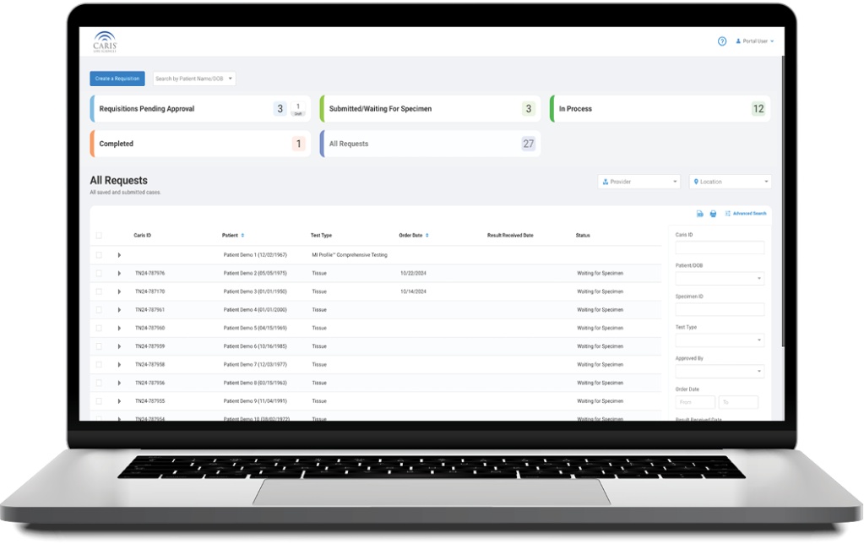Image resolution: width=864 pixels, height=544 pixels.
Task: Sort the table by Order Date column
Action: point(427,236)
